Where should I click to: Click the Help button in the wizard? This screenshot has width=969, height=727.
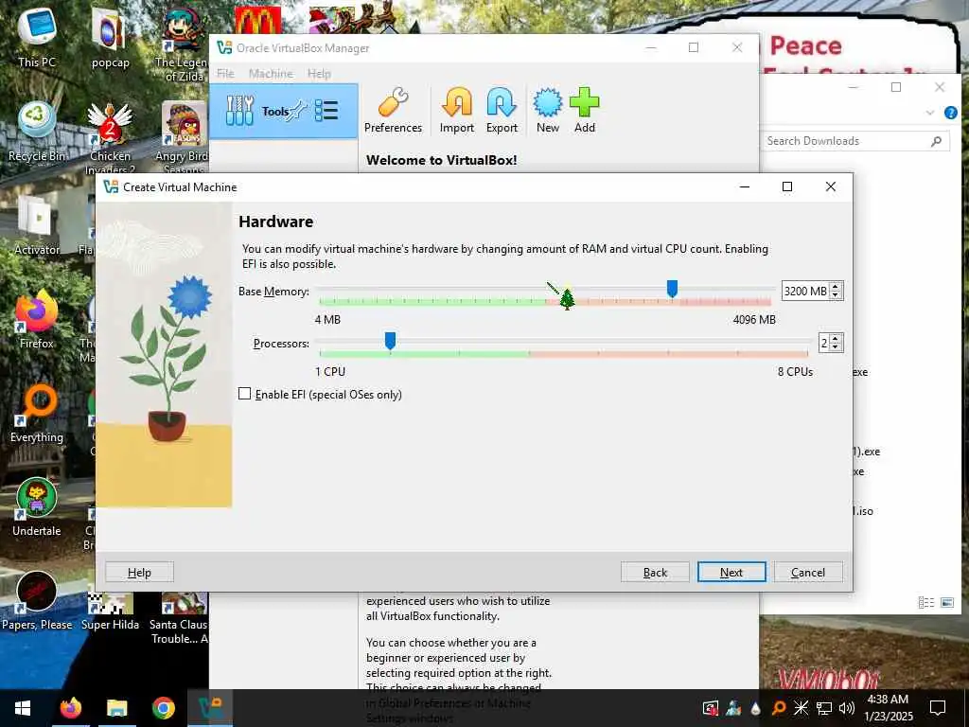pos(139,572)
